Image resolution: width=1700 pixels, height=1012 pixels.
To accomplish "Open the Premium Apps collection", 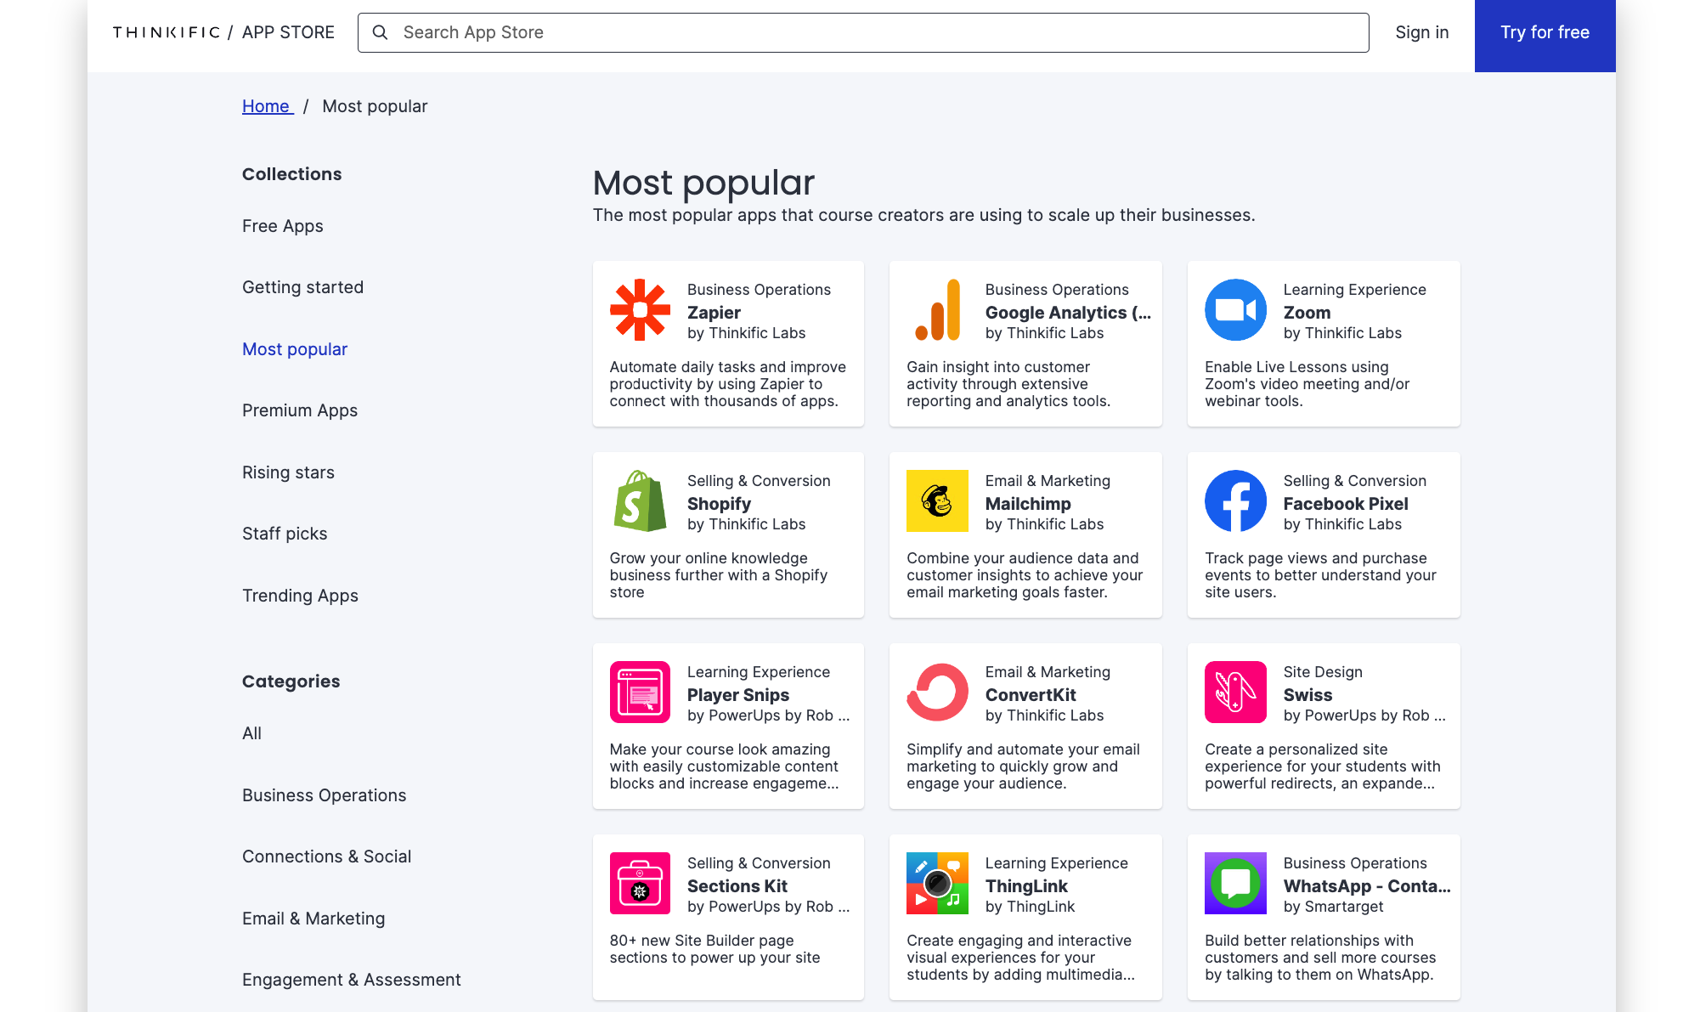I will click(x=300, y=410).
